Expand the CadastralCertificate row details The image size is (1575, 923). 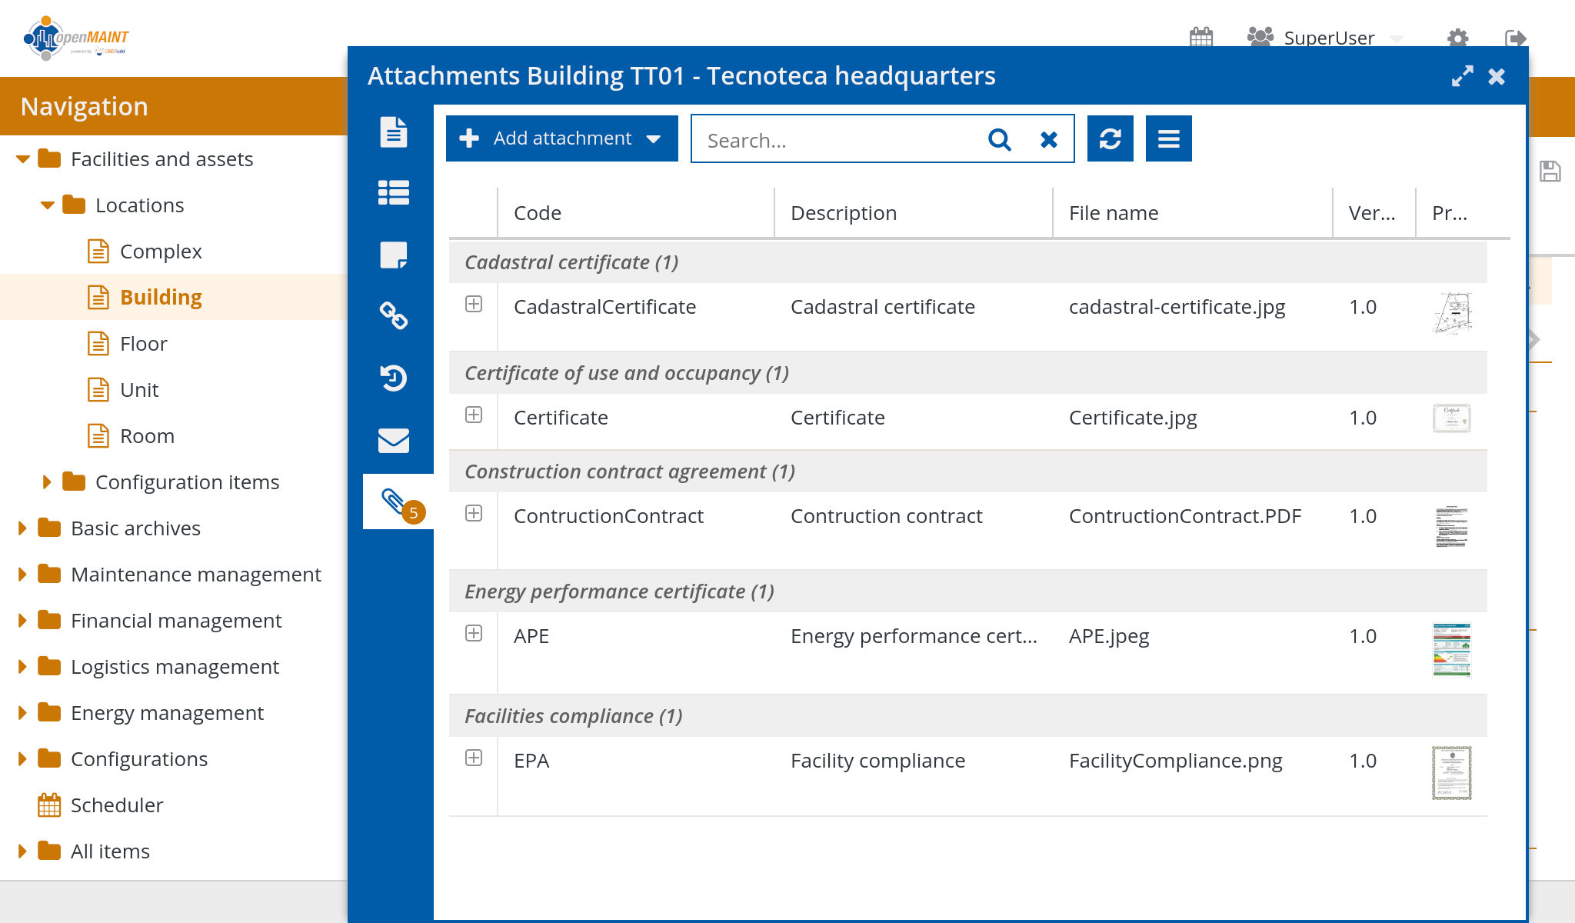(x=474, y=305)
